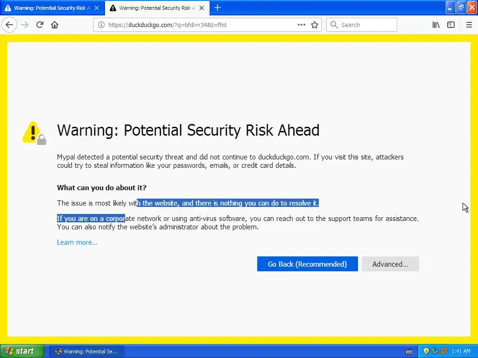Bookmark this page with the star
478x358 pixels.
315,25
